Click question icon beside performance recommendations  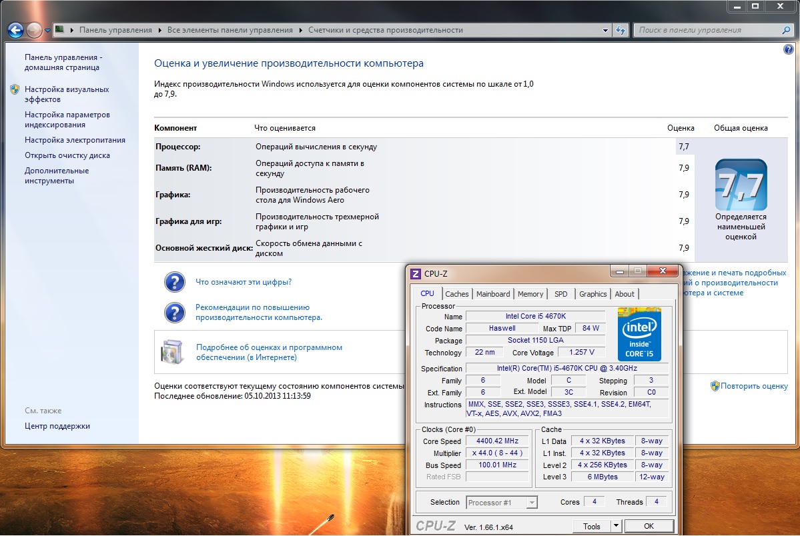pyautogui.click(x=175, y=313)
